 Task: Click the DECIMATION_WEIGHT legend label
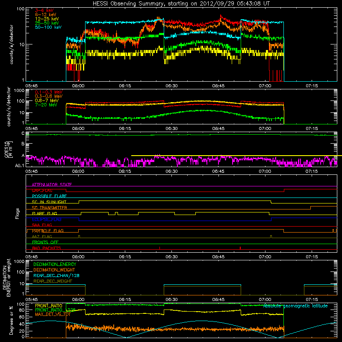[54, 270]
